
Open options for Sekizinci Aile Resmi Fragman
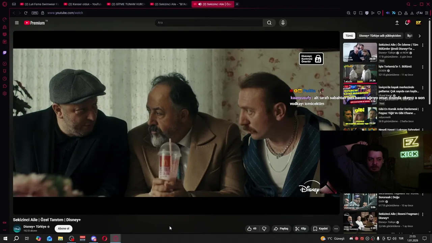pos(423,214)
